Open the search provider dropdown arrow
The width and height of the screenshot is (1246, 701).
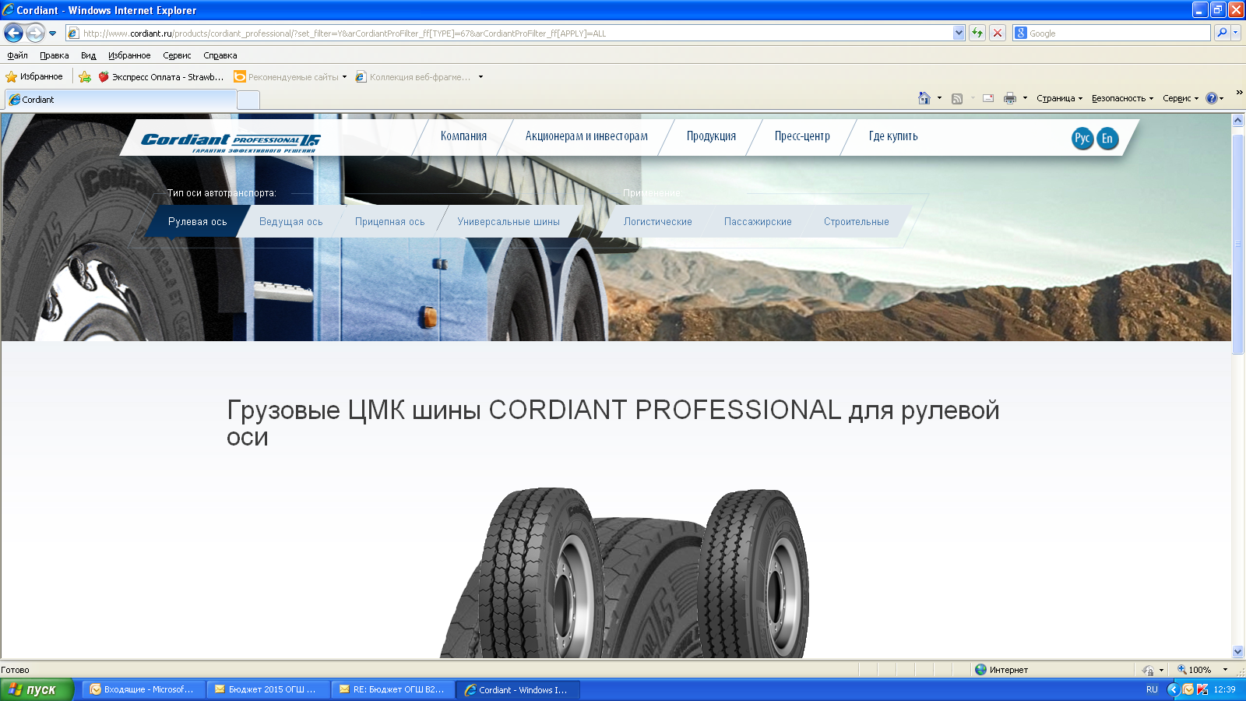pyautogui.click(x=1236, y=33)
